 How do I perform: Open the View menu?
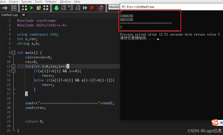tap(3, 2)
